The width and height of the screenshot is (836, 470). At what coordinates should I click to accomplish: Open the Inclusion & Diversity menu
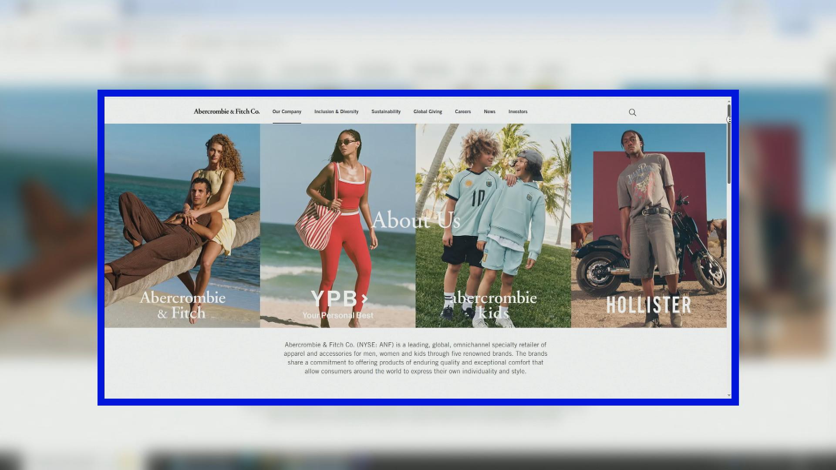[337, 112]
